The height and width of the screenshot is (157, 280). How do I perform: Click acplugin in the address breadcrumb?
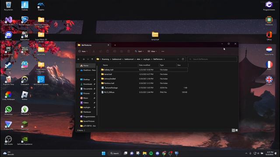point(147,59)
